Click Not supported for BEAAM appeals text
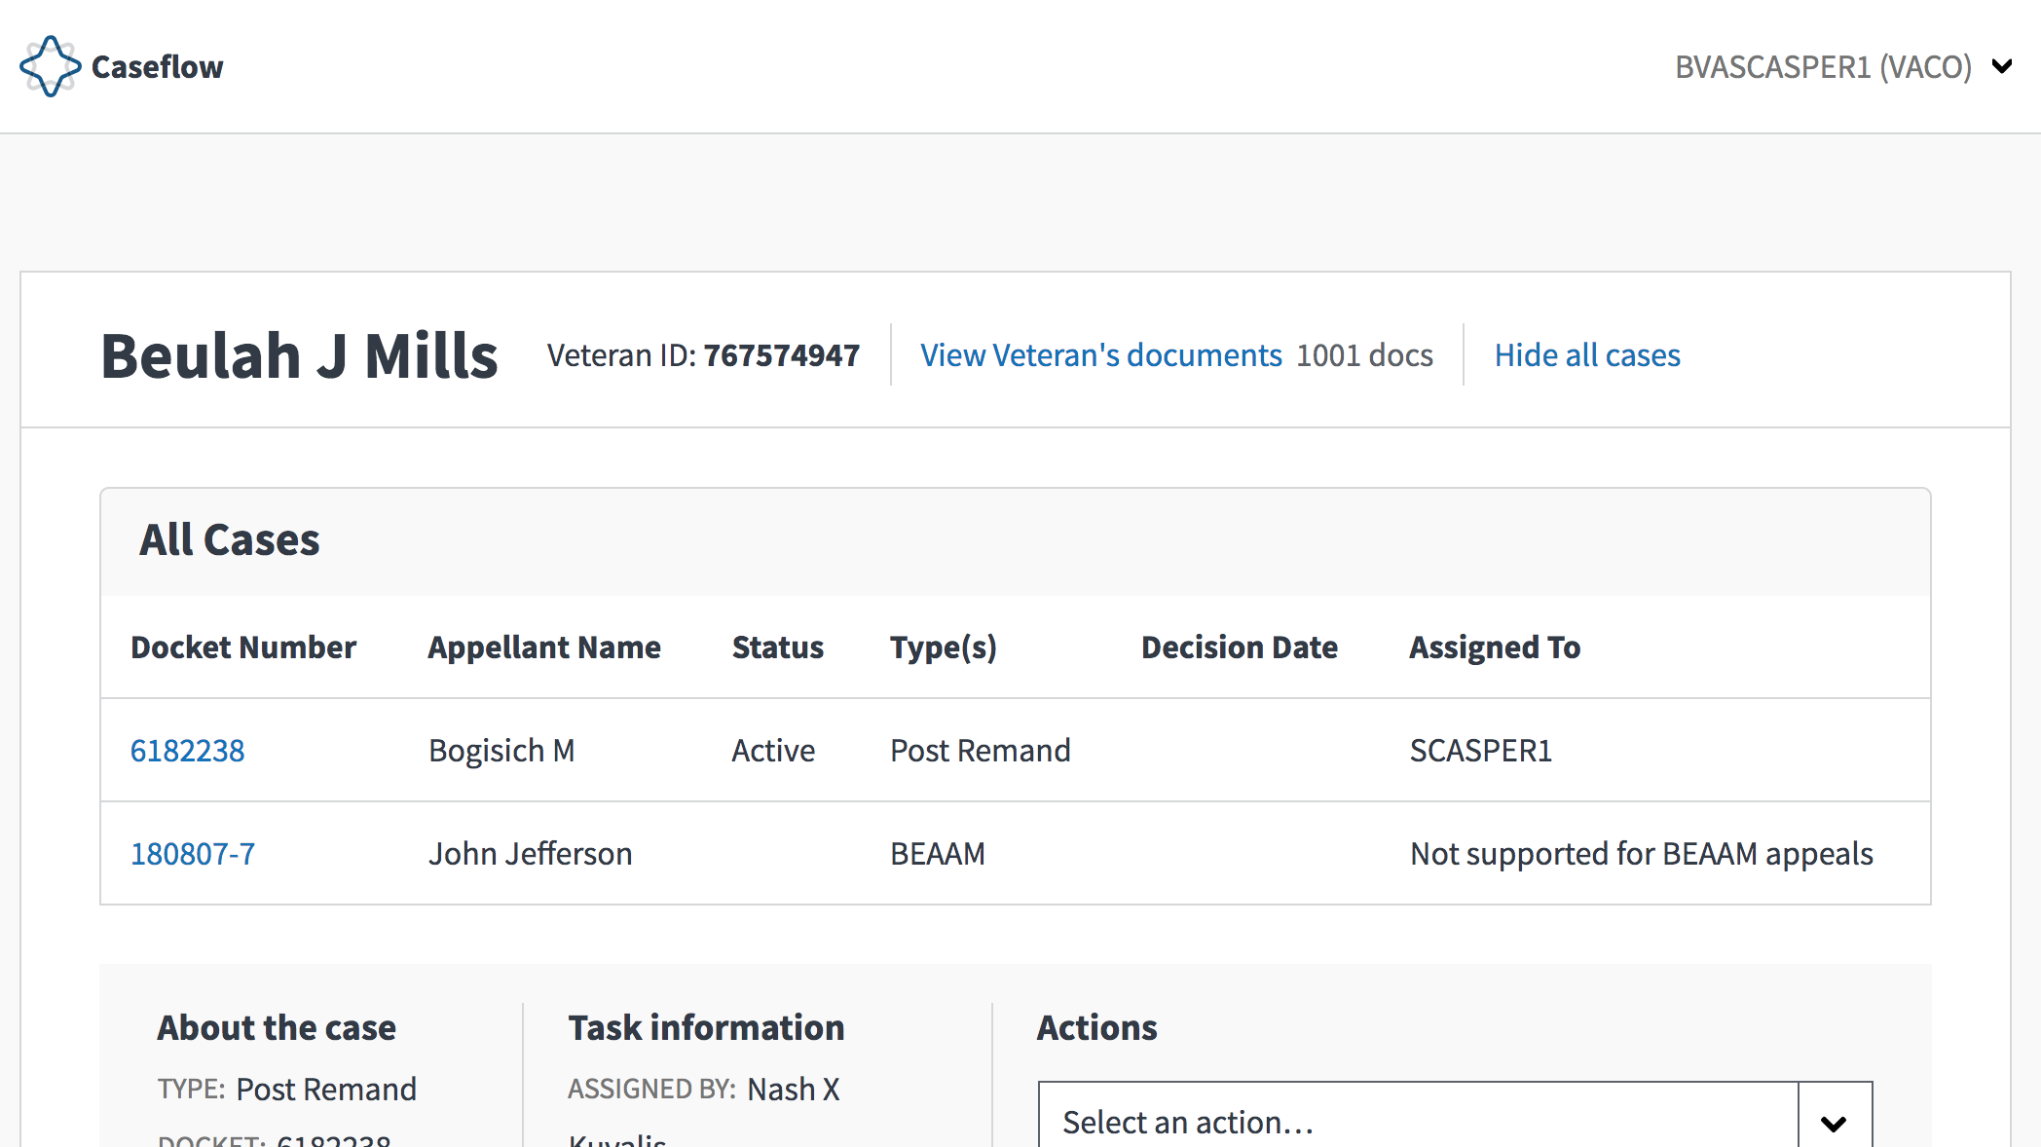The width and height of the screenshot is (2041, 1147). click(1642, 853)
